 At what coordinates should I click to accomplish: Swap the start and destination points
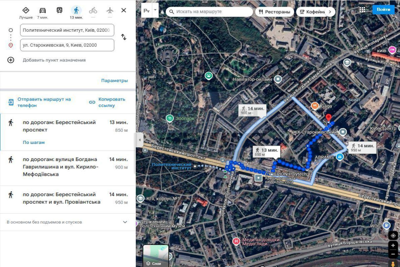pos(124,37)
